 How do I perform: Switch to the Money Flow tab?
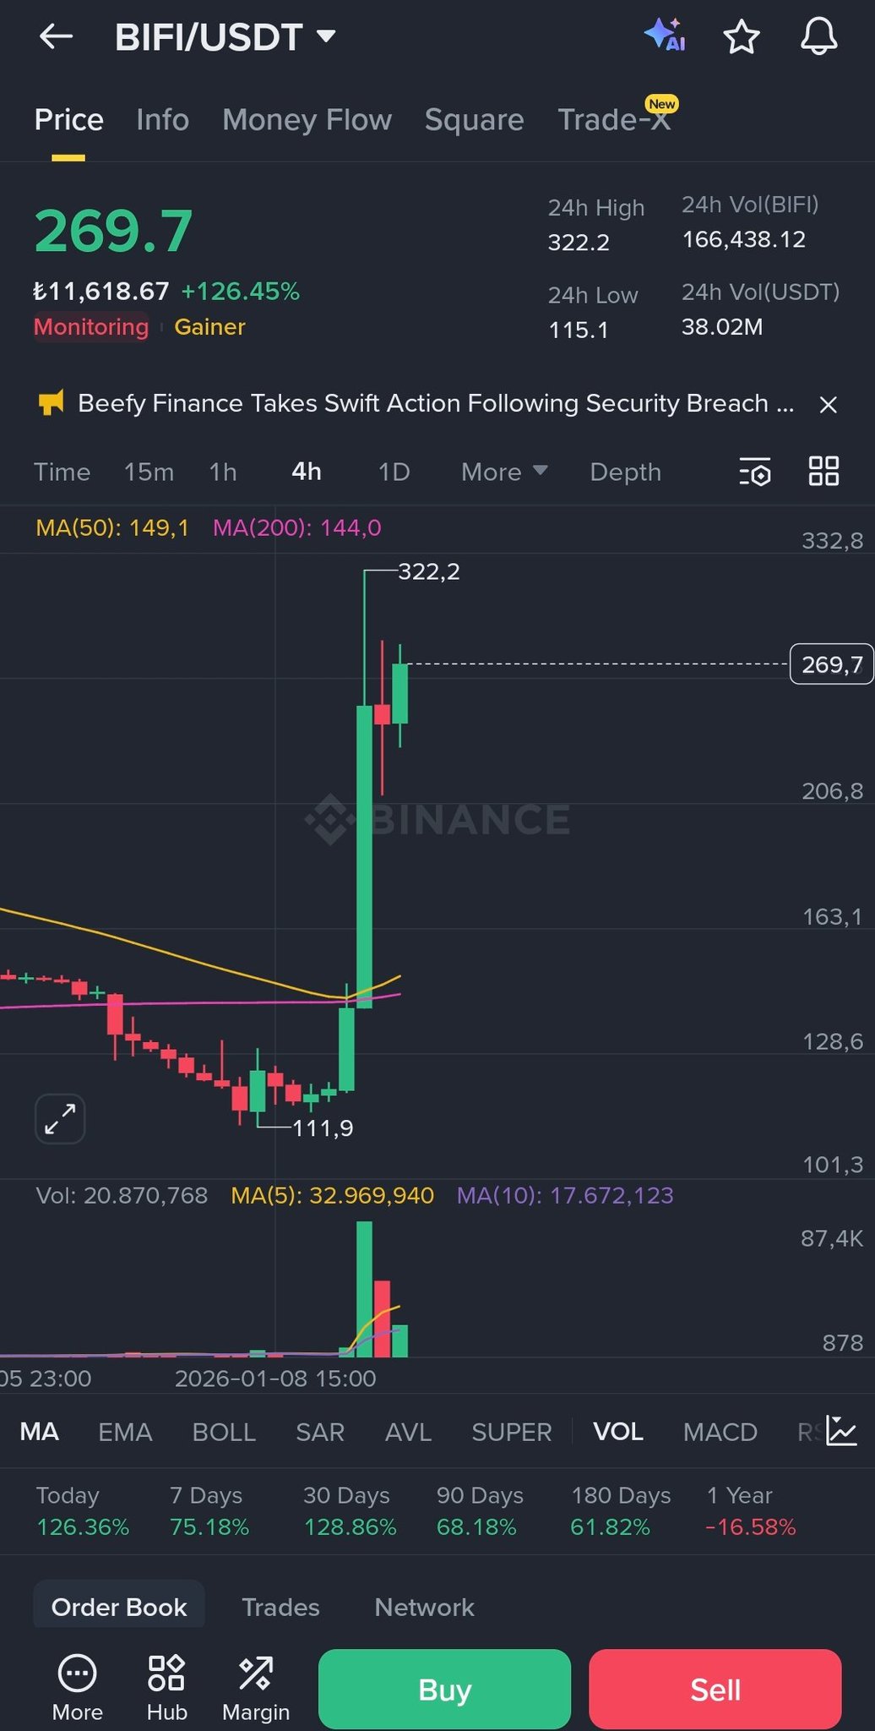coord(307,120)
